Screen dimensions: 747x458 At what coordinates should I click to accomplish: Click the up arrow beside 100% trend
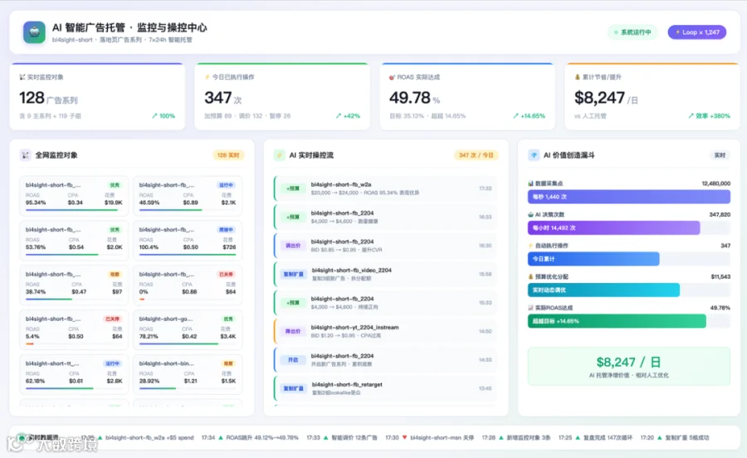[154, 116]
